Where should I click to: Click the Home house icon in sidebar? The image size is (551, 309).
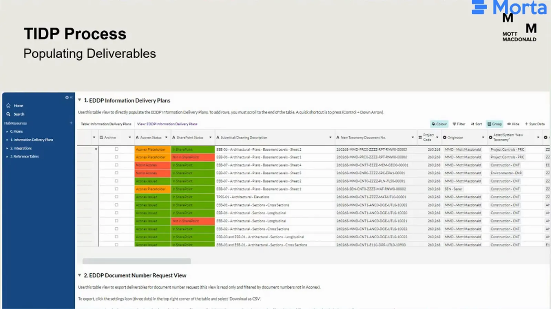click(x=9, y=106)
